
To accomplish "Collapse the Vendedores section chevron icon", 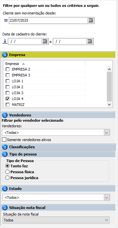I will [x=5, y=115].
